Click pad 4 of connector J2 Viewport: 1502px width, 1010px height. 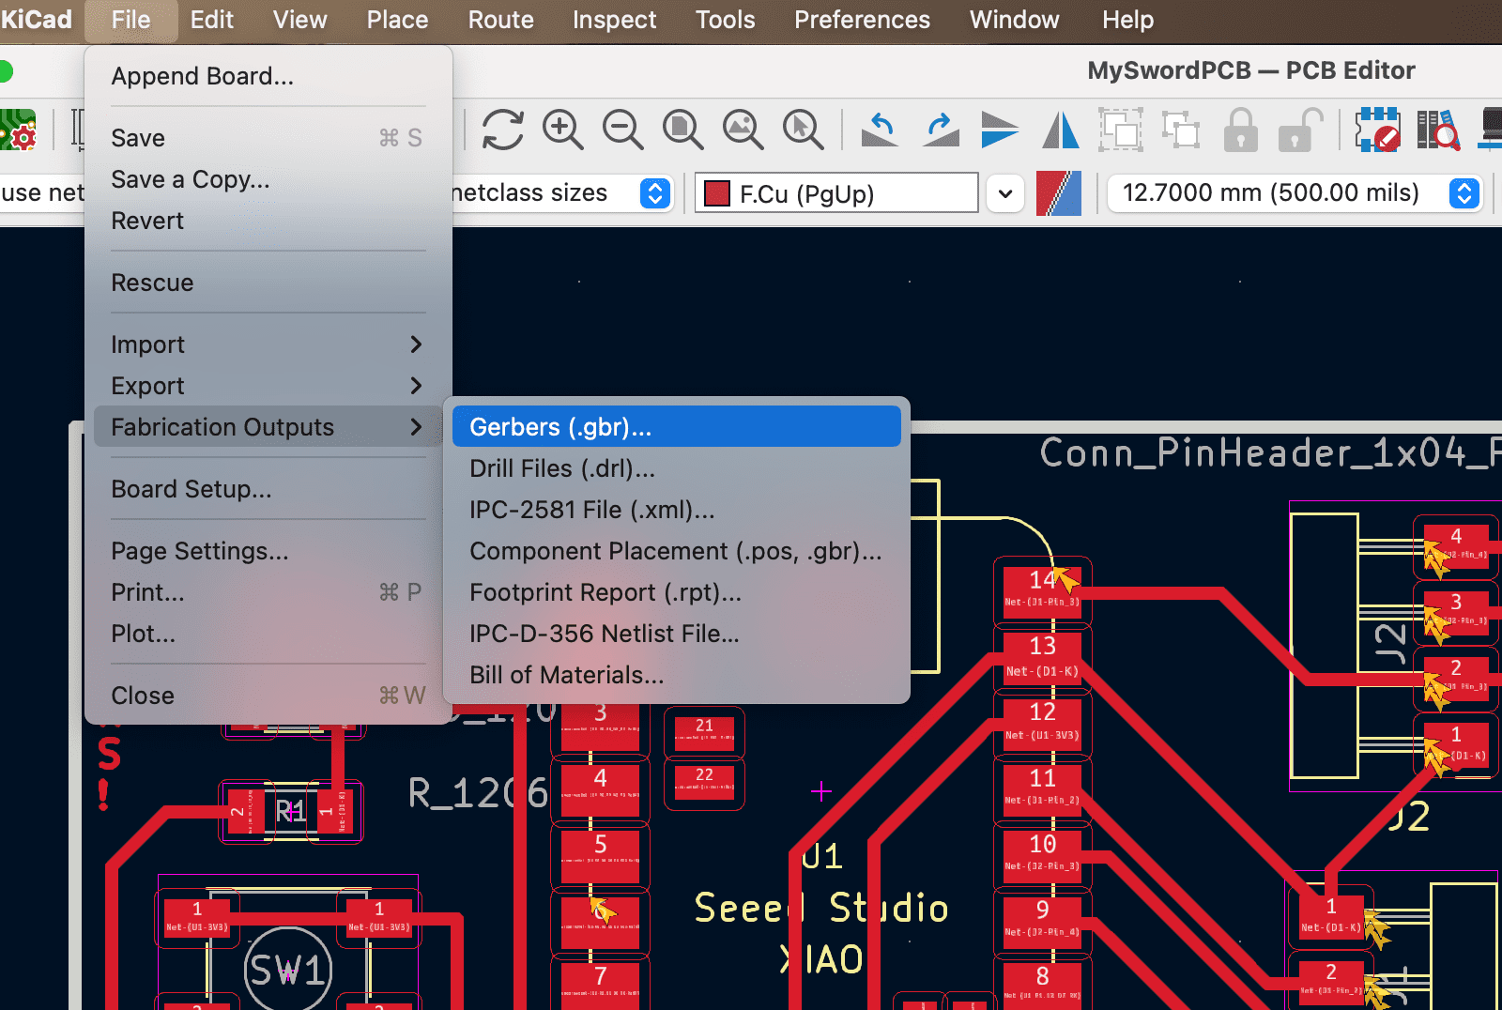click(x=1456, y=545)
